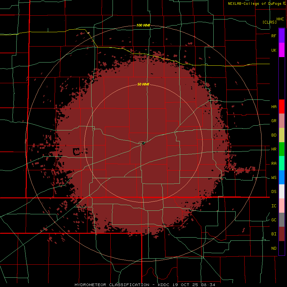The image size is (287, 287).
Task: Click the BI legend label
Action: [x=274, y=234]
